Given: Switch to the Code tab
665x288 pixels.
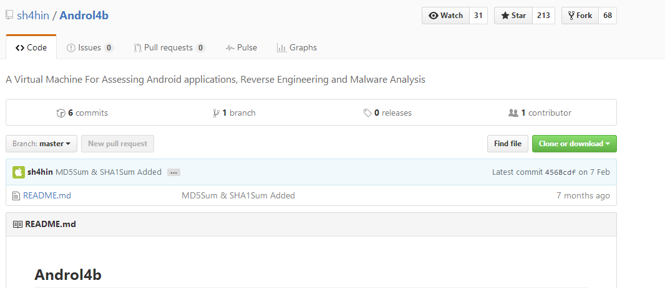Looking at the screenshot, I should (x=31, y=48).
